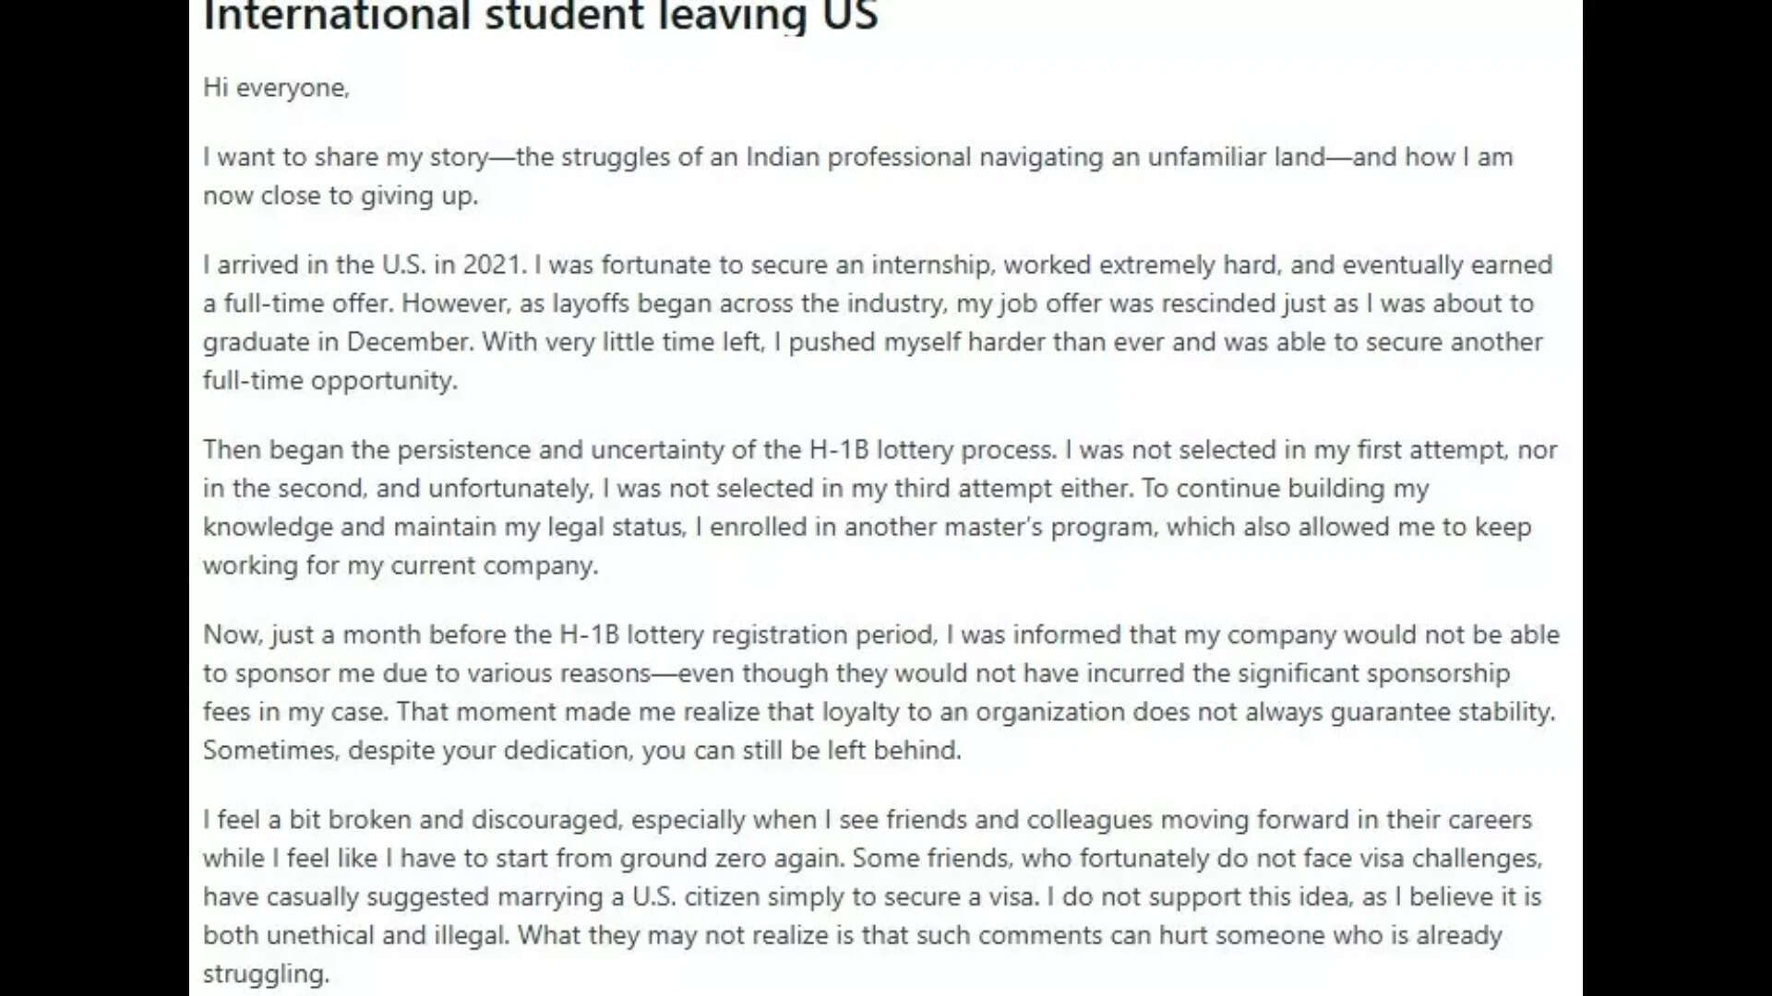This screenshot has width=1772, height=996.
Task: Click the word 'December' in the paragraph
Action: 409,342
